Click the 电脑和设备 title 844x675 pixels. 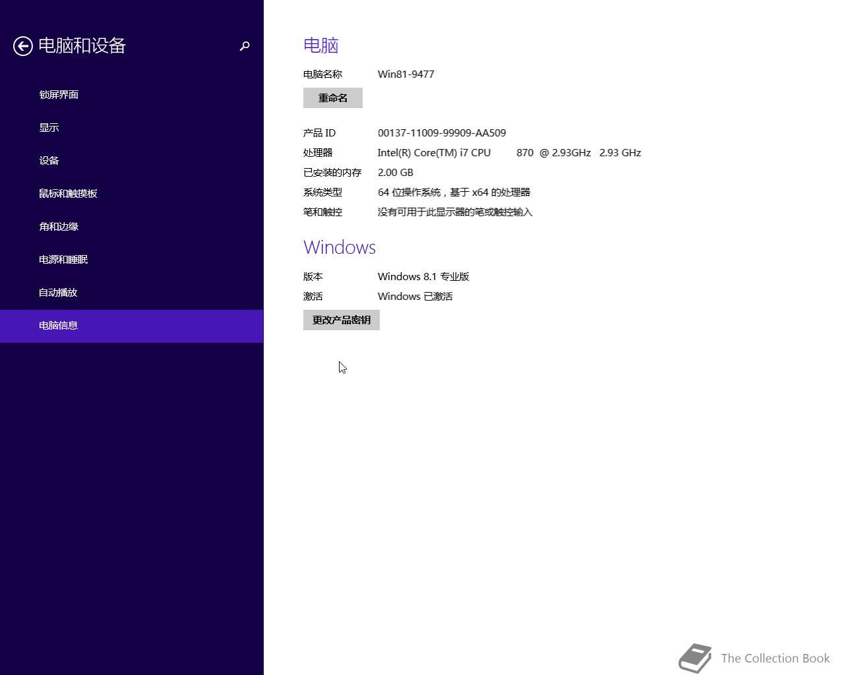(82, 45)
